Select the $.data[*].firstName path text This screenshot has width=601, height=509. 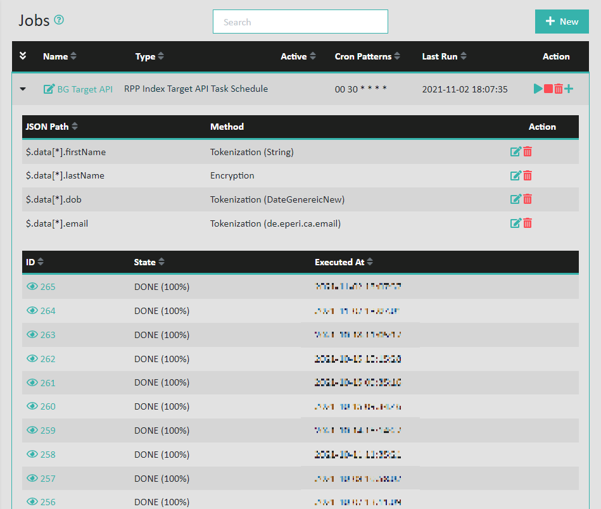click(x=65, y=152)
